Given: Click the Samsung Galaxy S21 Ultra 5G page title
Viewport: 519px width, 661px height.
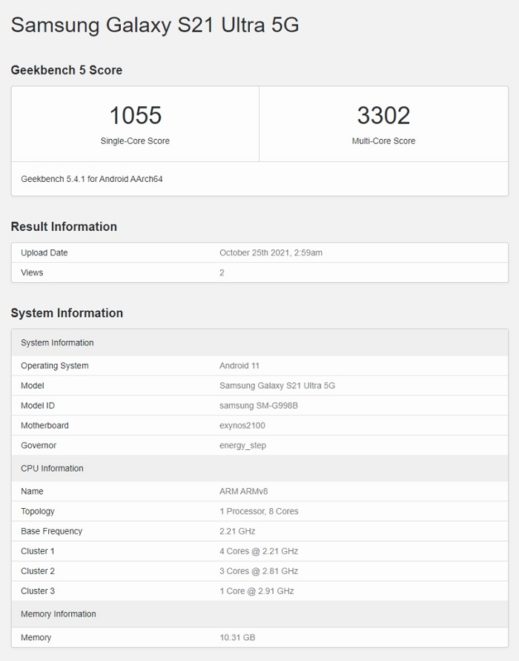Looking at the screenshot, I should point(155,25).
